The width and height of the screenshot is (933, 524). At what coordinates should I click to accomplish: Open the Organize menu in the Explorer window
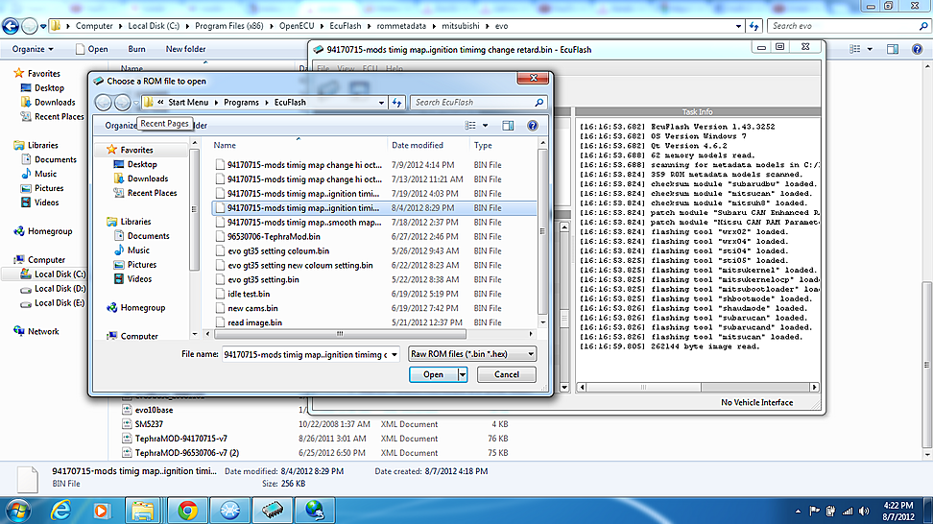click(33, 49)
